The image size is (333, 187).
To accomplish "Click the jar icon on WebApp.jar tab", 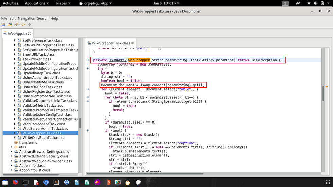I will coord(5,33).
